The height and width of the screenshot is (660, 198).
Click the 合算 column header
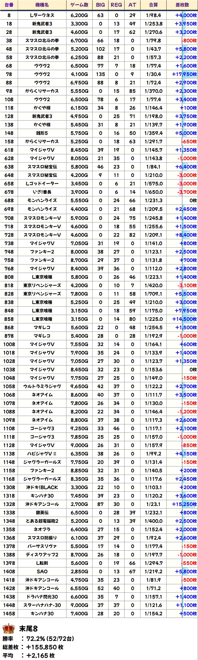click(x=153, y=5)
